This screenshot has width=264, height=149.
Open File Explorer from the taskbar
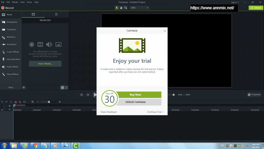tap(14, 146)
